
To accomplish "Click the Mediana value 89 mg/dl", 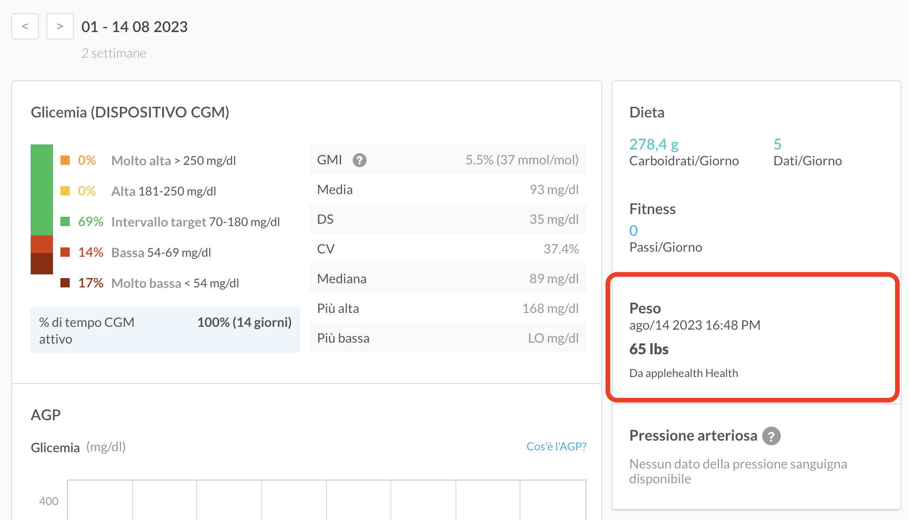I will (554, 279).
